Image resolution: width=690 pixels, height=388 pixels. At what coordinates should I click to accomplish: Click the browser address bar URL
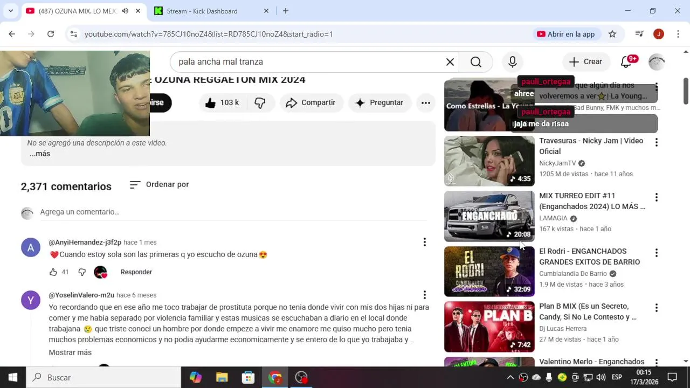coord(209,34)
